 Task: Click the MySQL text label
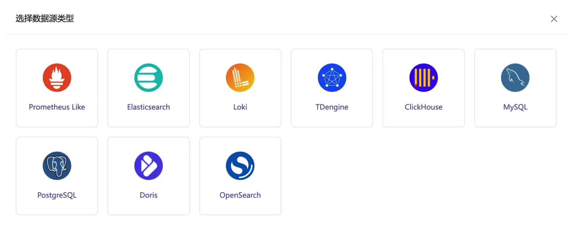click(515, 107)
